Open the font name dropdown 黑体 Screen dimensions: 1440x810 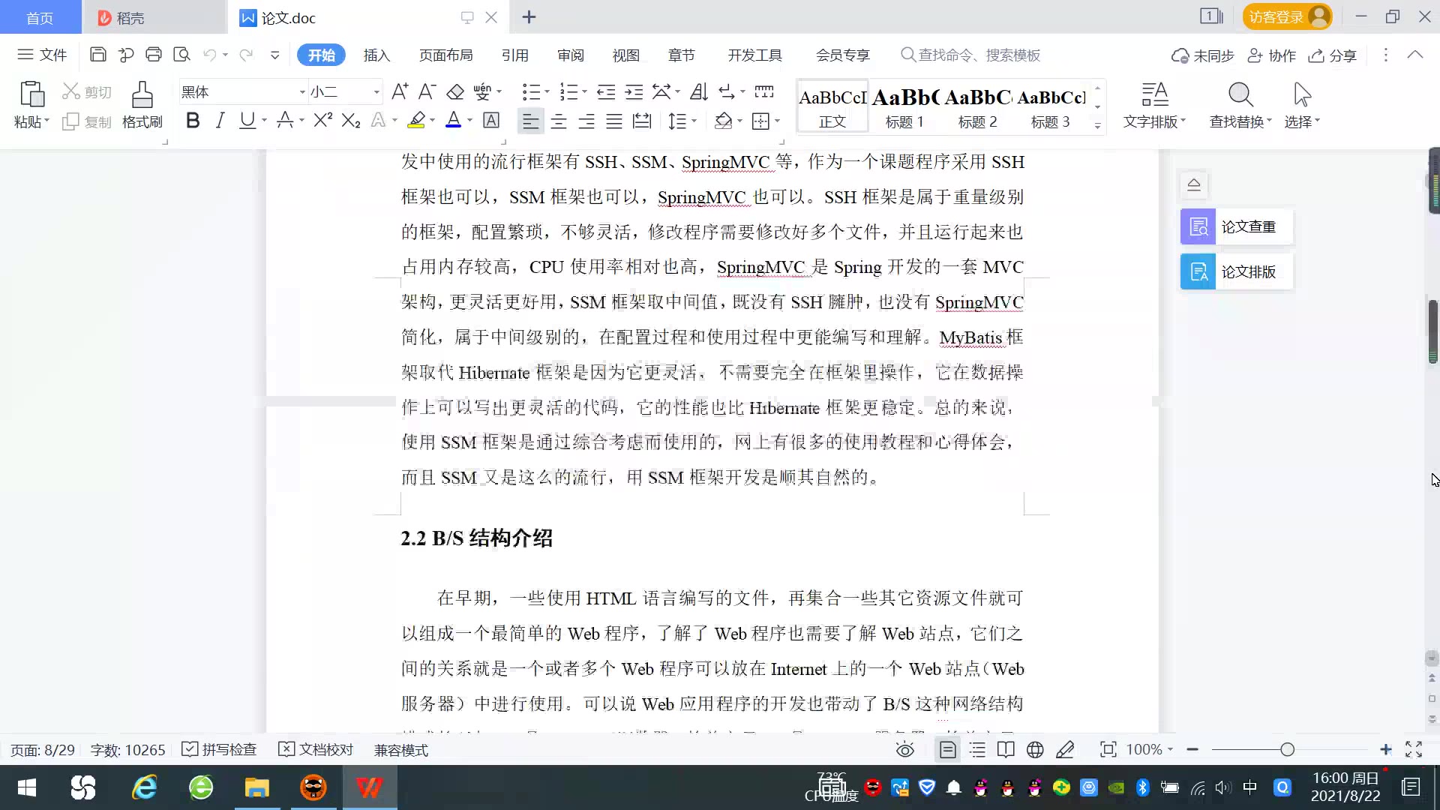(x=301, y=92)
